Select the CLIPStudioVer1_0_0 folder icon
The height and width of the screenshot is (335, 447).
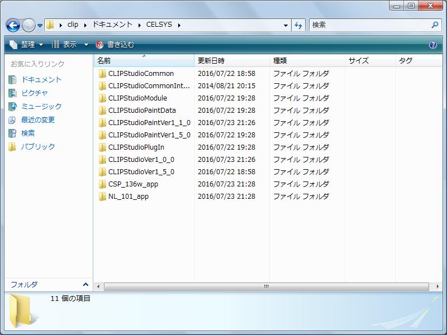[x=102, y=160]
